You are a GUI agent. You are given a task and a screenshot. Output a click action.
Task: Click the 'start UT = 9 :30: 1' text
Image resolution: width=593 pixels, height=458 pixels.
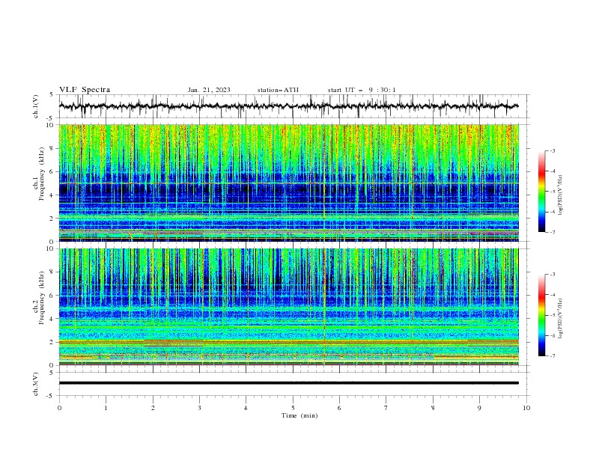click(362, 90)
